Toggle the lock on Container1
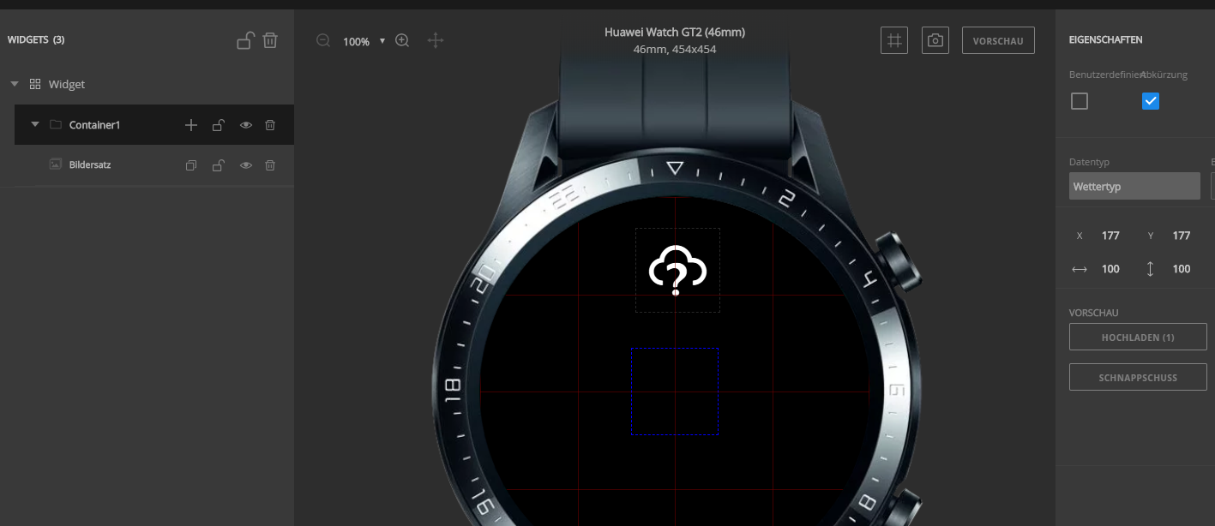The image size is (1215, 526). point(219,125)
